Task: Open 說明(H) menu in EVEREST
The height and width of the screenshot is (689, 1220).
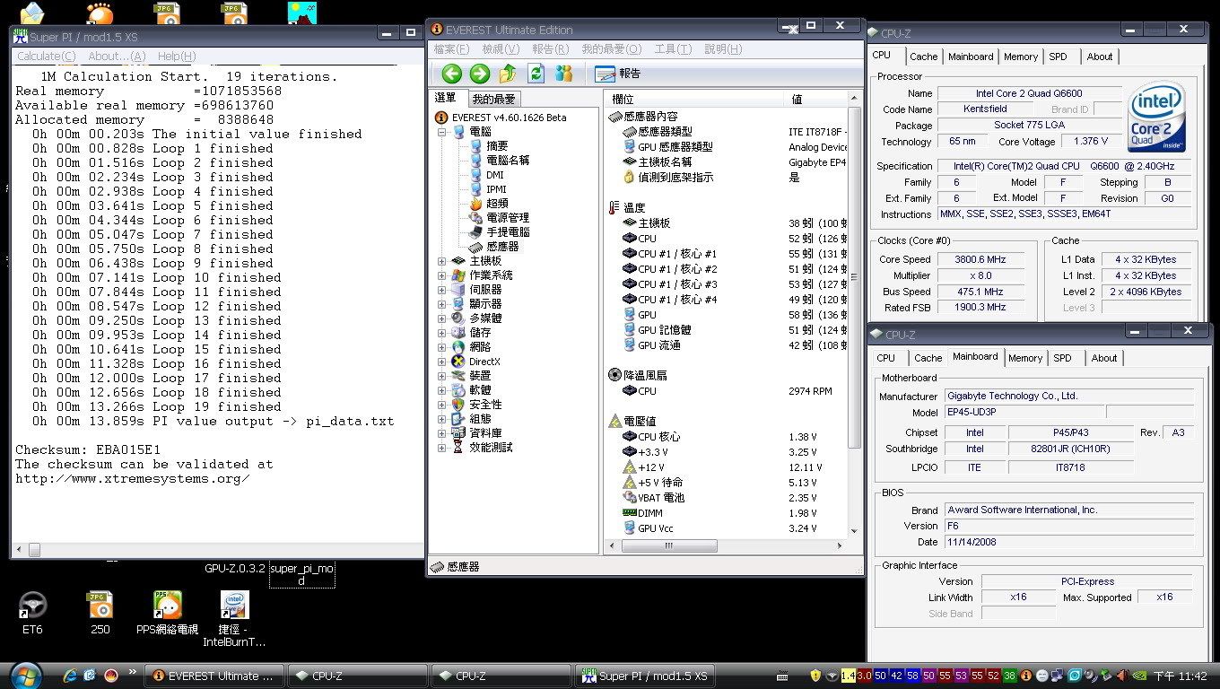Action: (x=723, y=49)
